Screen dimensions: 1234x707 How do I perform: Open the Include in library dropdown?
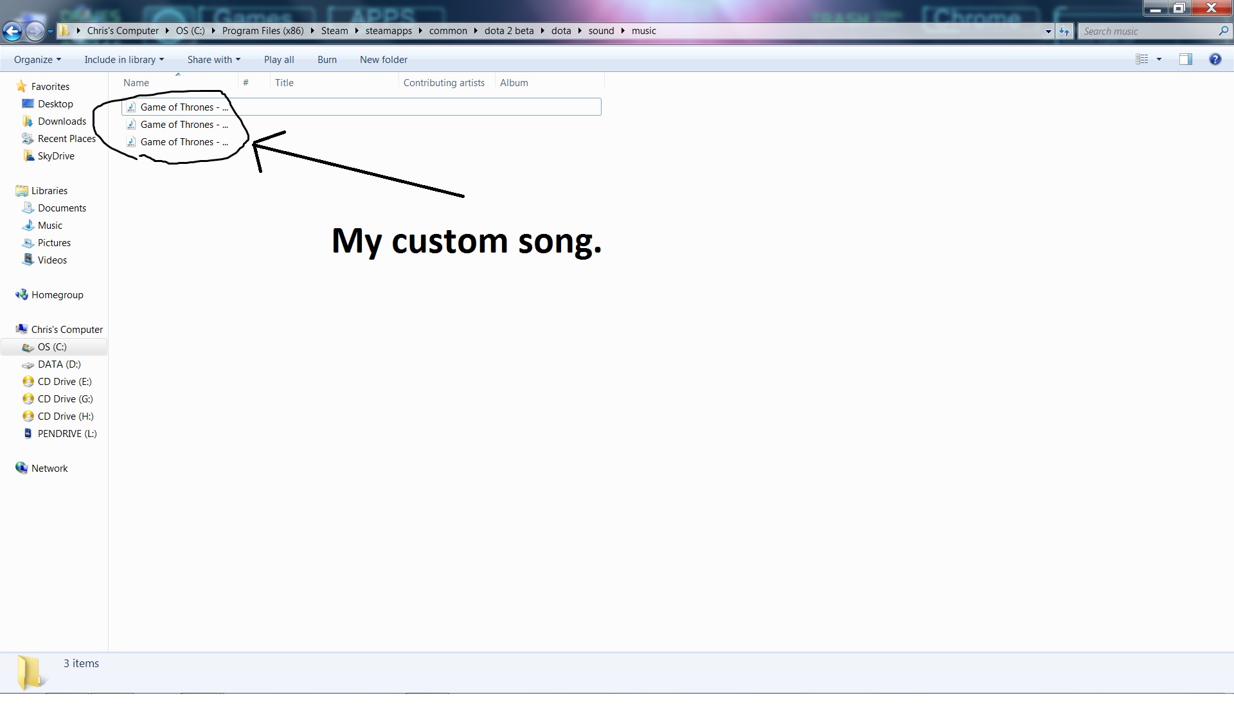point(123,60)
